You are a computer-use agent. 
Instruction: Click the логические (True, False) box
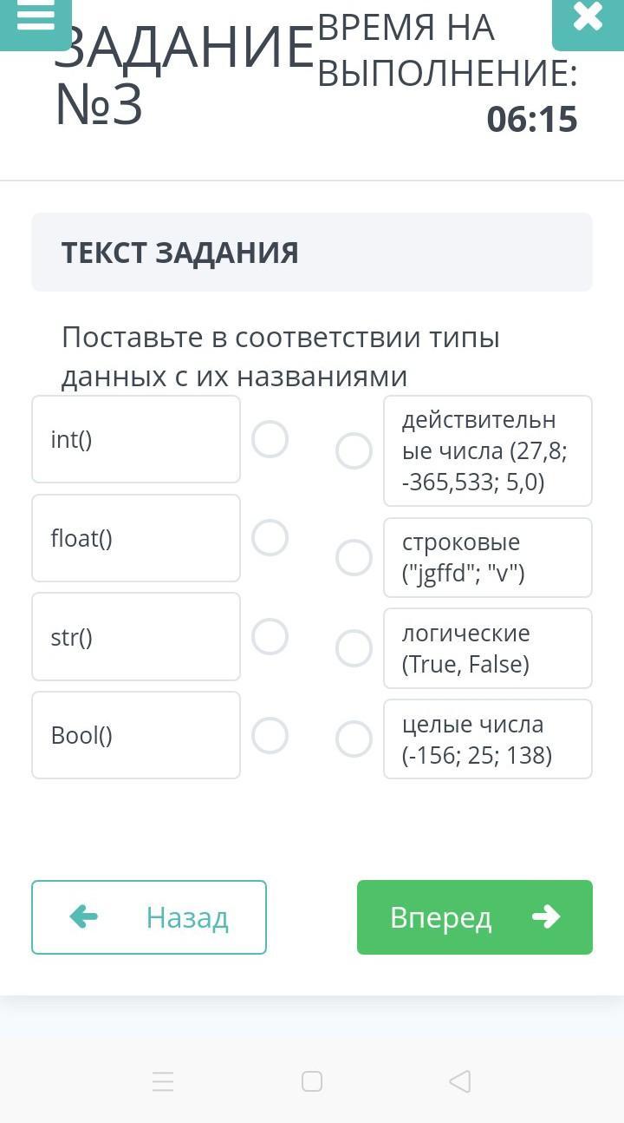488,648
